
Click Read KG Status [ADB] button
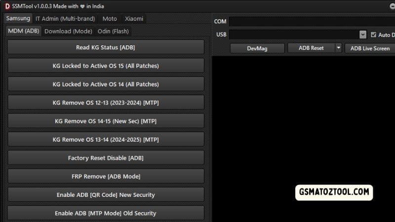pyautogui.click(x=106, y=47)
